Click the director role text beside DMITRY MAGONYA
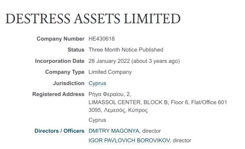Viewport: 245px width, 149px height. pos(152,131)
